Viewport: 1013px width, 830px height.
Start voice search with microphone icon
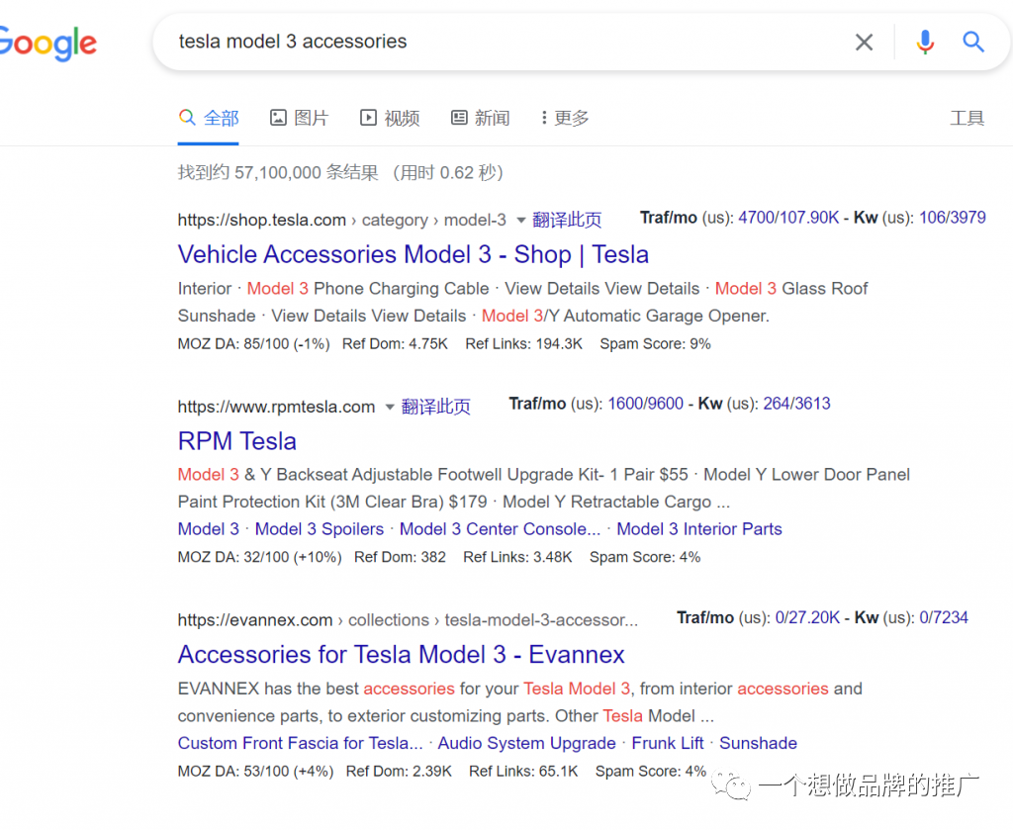[x=925, y=42]
